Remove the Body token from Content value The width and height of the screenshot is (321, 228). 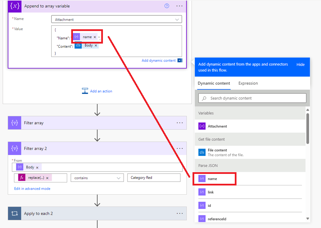(x=96, y=46)
